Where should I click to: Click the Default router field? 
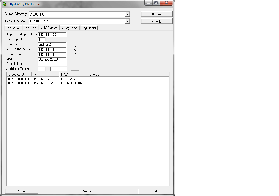(52, 55)
